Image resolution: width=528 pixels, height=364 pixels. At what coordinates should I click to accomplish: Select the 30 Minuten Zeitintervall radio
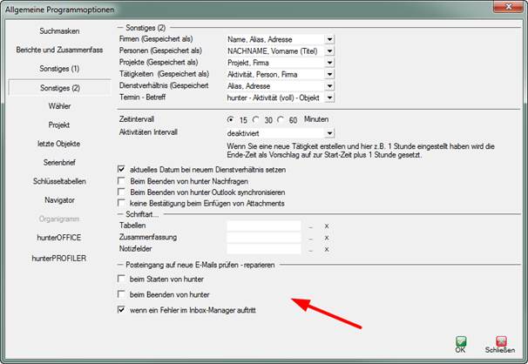pyautogui.click(x=257, y=118)
